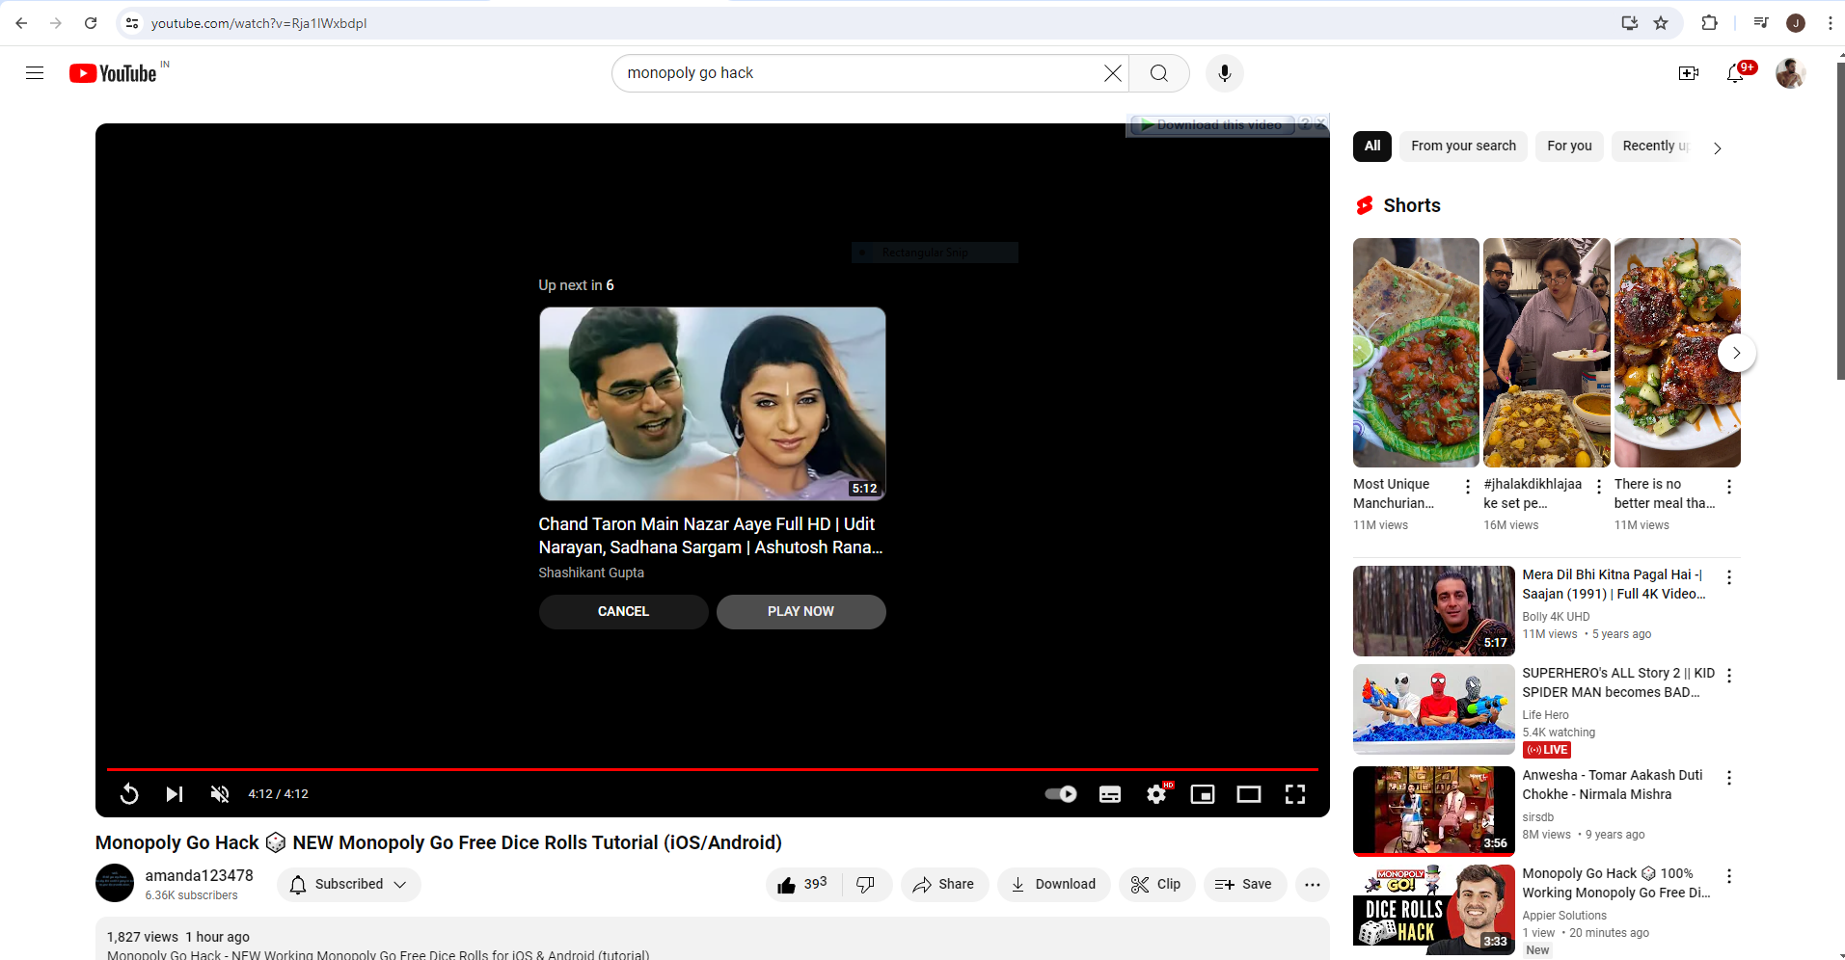Save the video to a playlist

(1244, 885)
